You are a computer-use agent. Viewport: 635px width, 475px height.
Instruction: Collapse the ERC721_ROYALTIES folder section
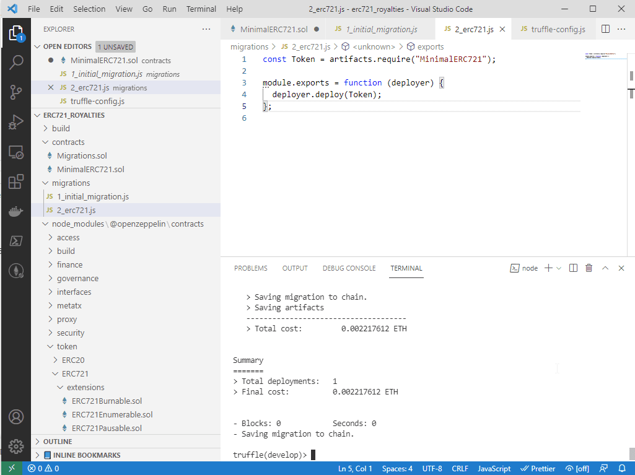(37, 115)
